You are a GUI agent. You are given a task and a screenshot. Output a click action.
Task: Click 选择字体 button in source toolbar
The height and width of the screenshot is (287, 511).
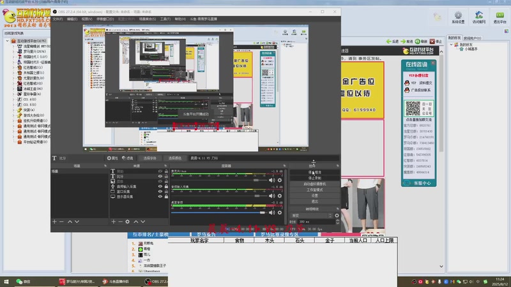tap(150, 158)
